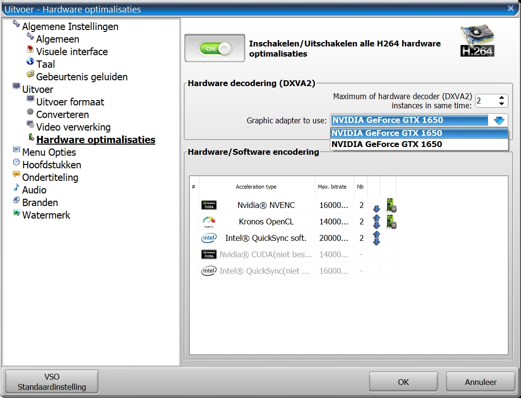Open Kronos OpenCL settings chip icon
Image resolution: width=521 pixels, height=398 pixels.
[391, 221]
